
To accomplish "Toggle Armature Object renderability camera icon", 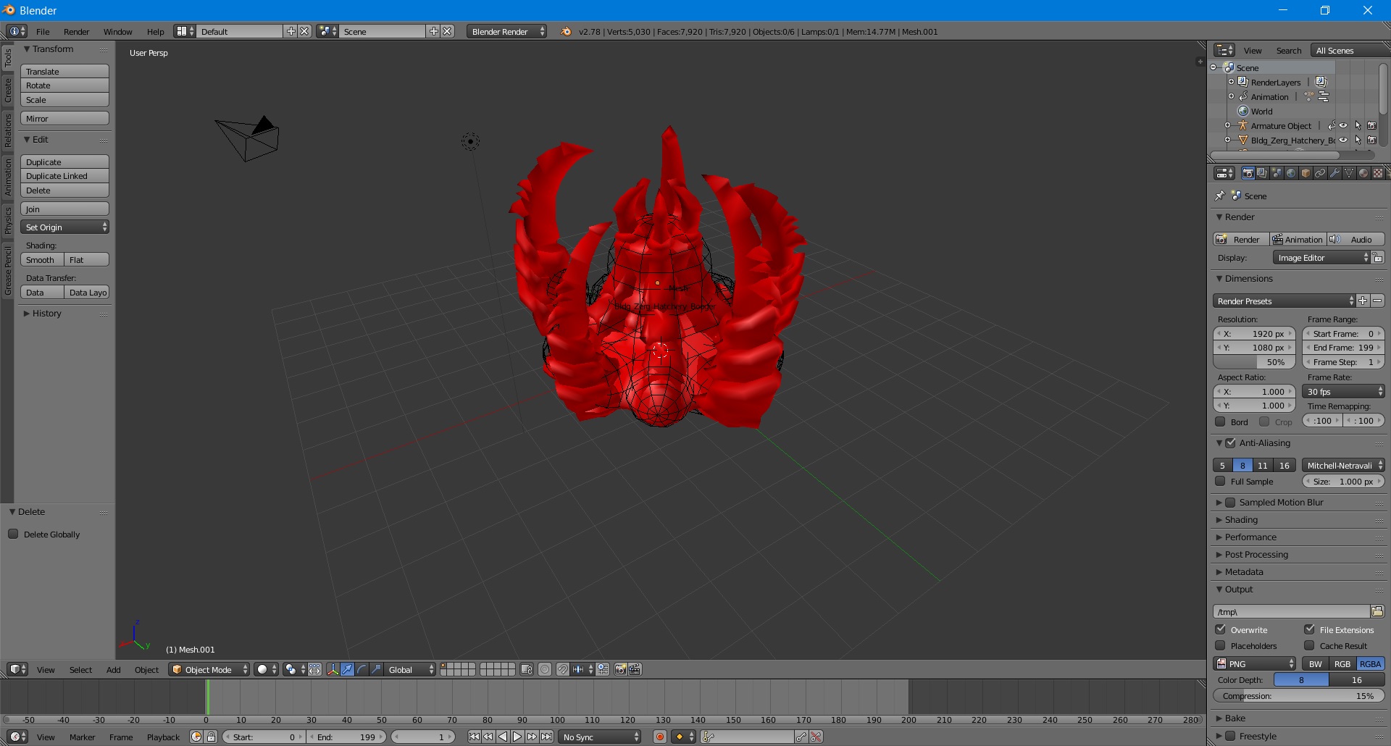I will [1371, 125].
